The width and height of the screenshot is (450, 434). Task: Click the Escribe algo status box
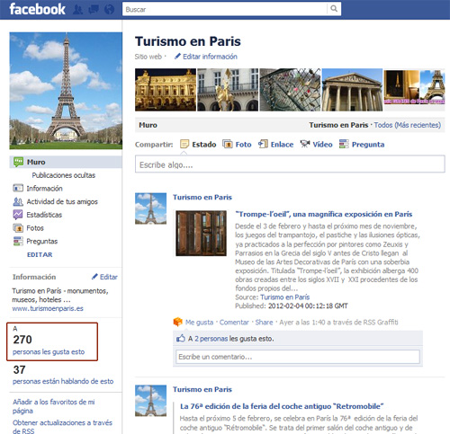[x=290, y=164]
